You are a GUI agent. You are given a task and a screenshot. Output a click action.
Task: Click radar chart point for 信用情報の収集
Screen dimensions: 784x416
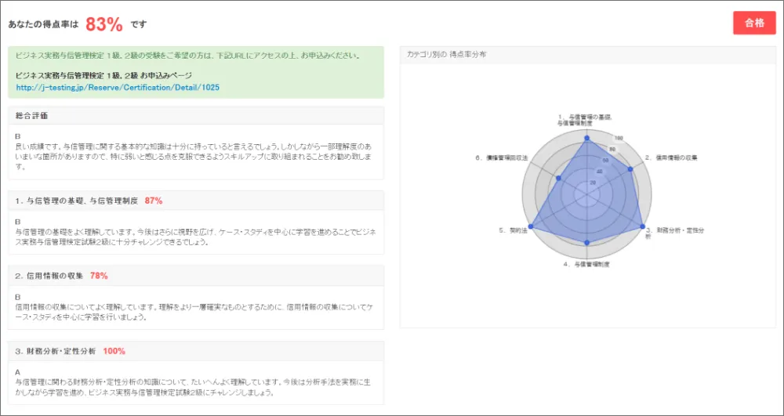pyautogui.click(x=630, y=169)
